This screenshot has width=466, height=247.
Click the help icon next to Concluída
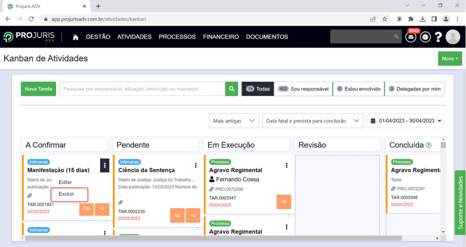click(x=429, y=145)
